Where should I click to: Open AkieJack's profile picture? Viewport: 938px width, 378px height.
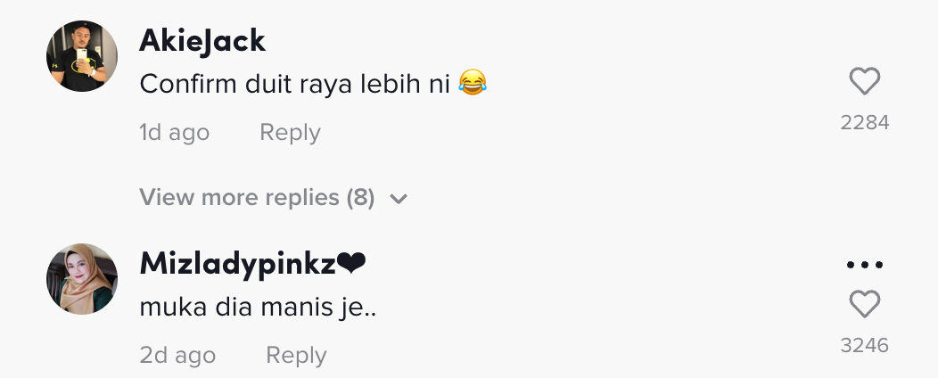point(82,55)
